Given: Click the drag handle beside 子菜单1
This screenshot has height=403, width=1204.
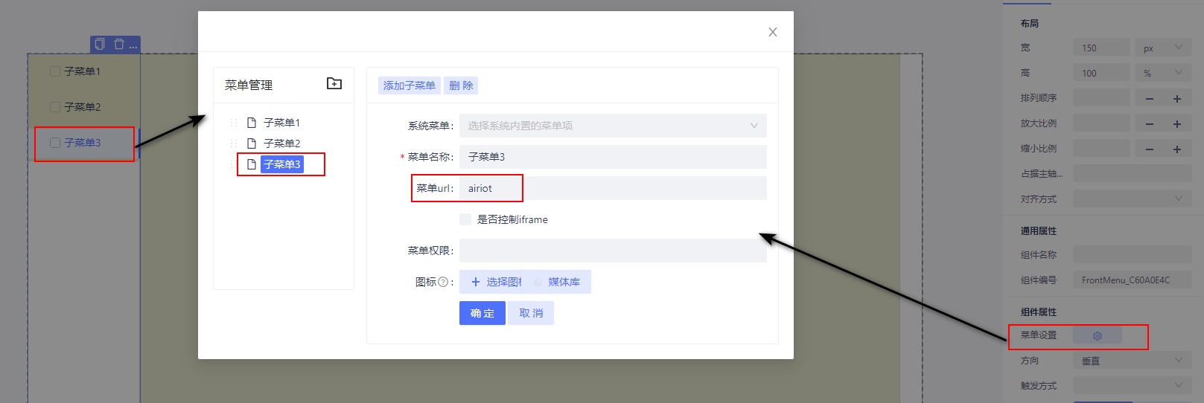Looking at the screenshot, I should (x=234, y=123).
